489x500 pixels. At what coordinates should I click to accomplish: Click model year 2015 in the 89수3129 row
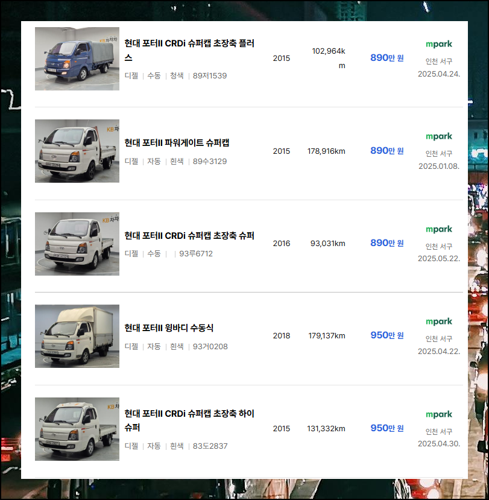click(x=282, y=151)
